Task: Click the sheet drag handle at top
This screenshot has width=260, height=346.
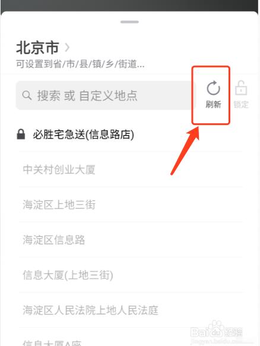Action: (x=129, y=22)
